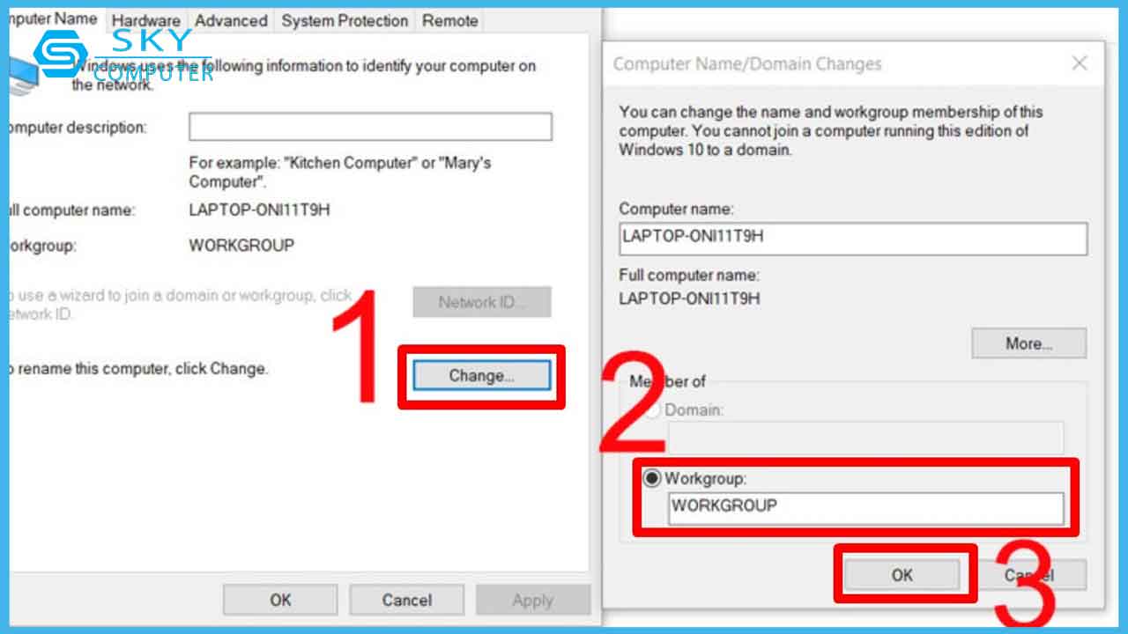
Task: Go to the Remote tab
Action: [x=449, y=20]
